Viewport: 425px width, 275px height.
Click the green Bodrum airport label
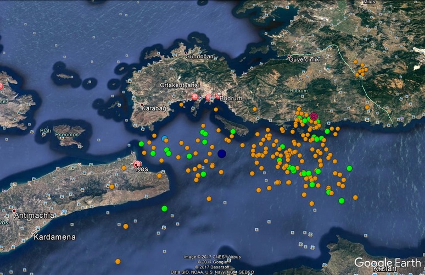(x=299, y=91)
